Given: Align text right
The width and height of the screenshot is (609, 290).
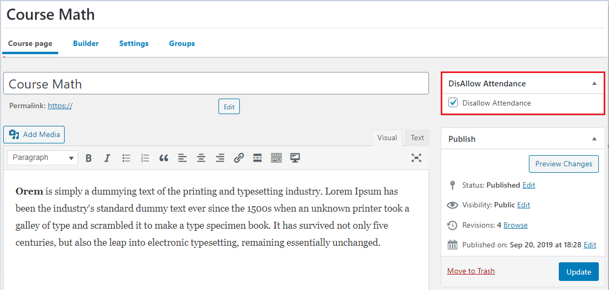Looking at the screenshot, I should pyautogui.click(x=220, y=158).
